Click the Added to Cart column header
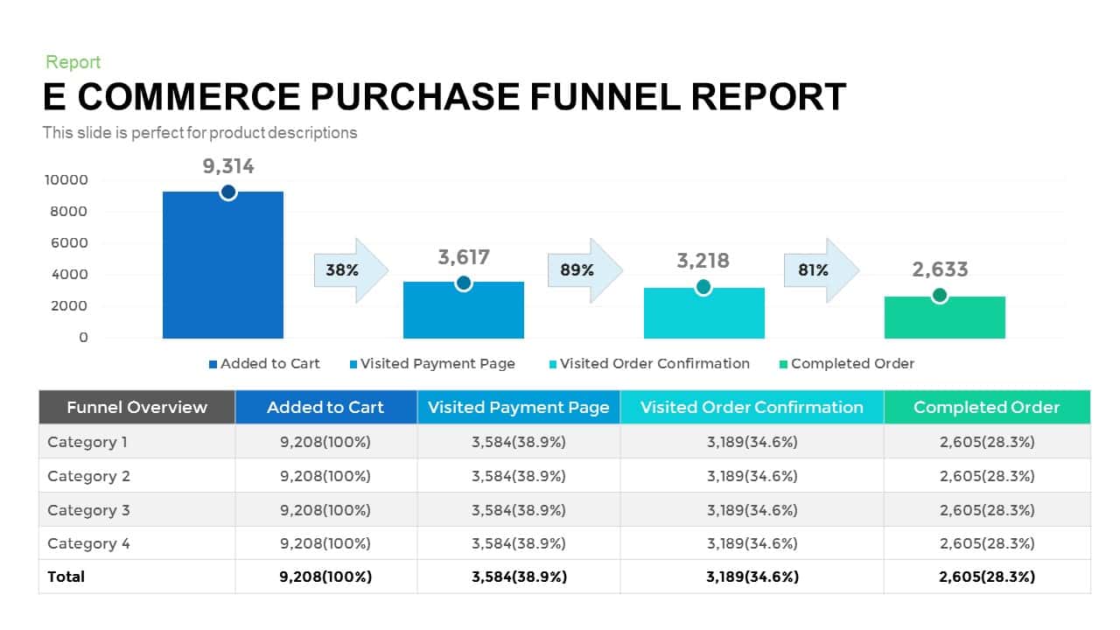 (325, 408)
